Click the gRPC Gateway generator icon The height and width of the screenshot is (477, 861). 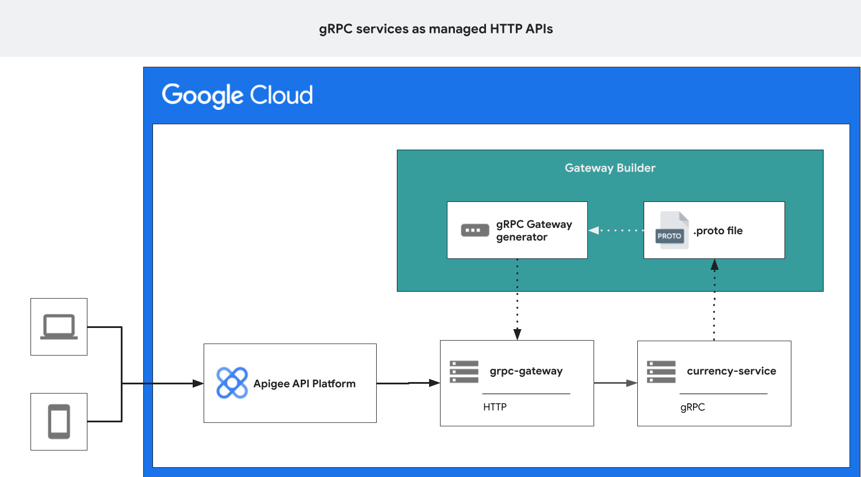click(x=475, y=230)
